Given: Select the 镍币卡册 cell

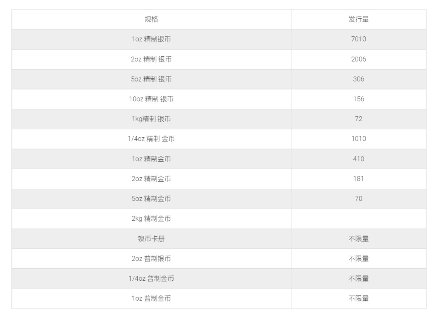Looking at the screenshot, I should [151, 239].
